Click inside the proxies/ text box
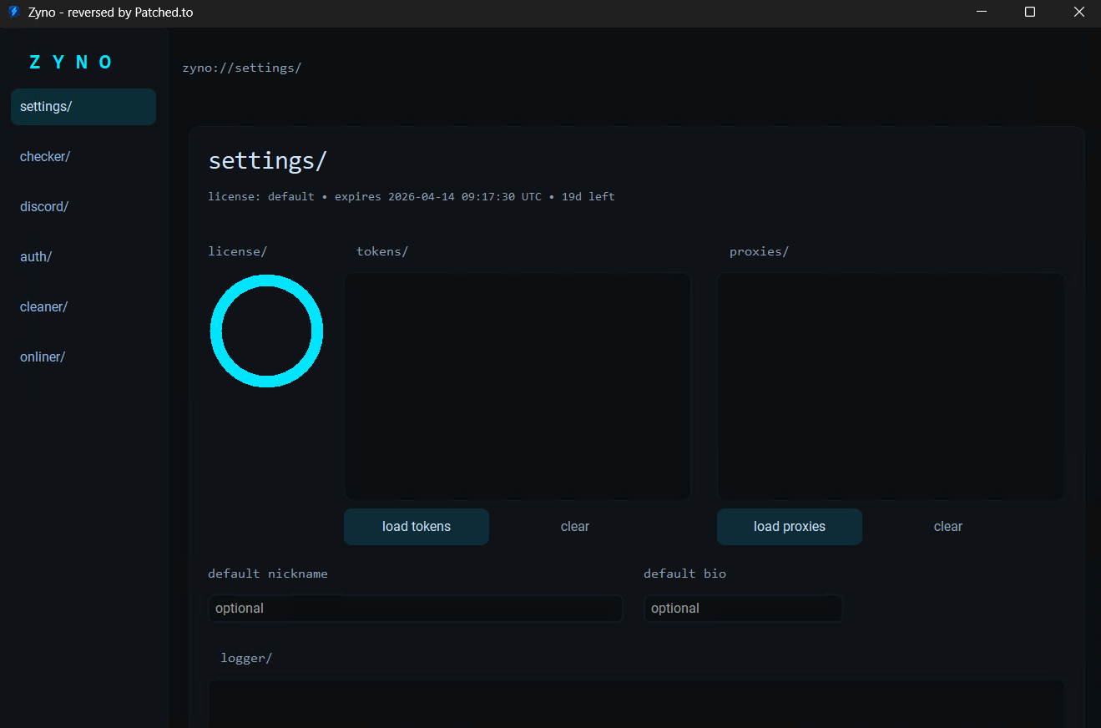Viewport: 1101px width, 728px height. [x=891, y=387]
